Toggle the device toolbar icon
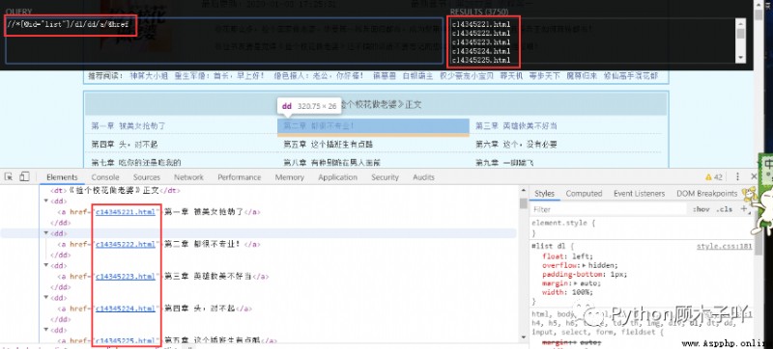Screen dimensions: 773x349 25,177
